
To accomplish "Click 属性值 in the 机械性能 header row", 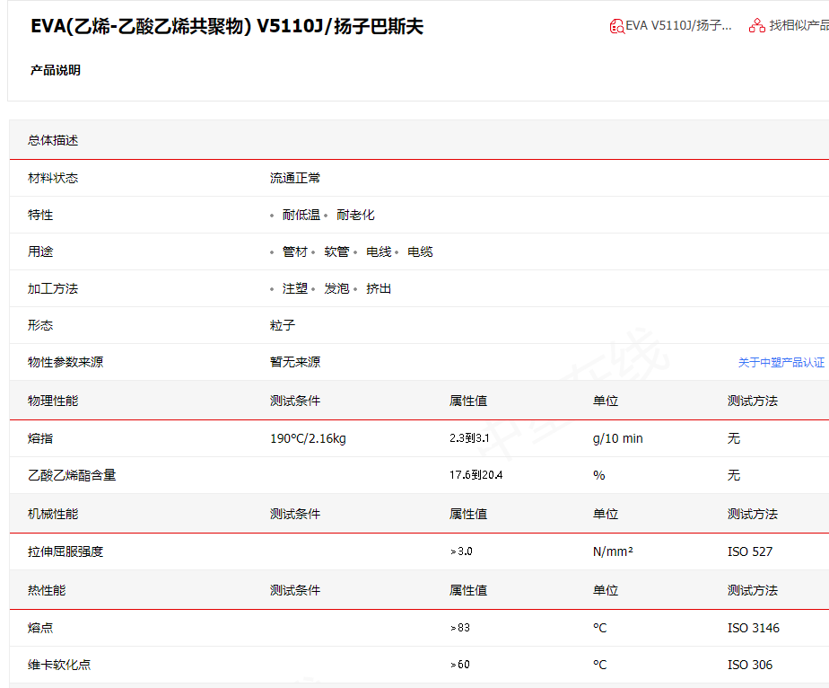I will [468, 514].
